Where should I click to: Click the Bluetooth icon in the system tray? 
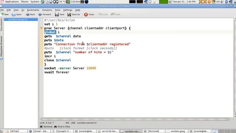[x=226, y=1]
